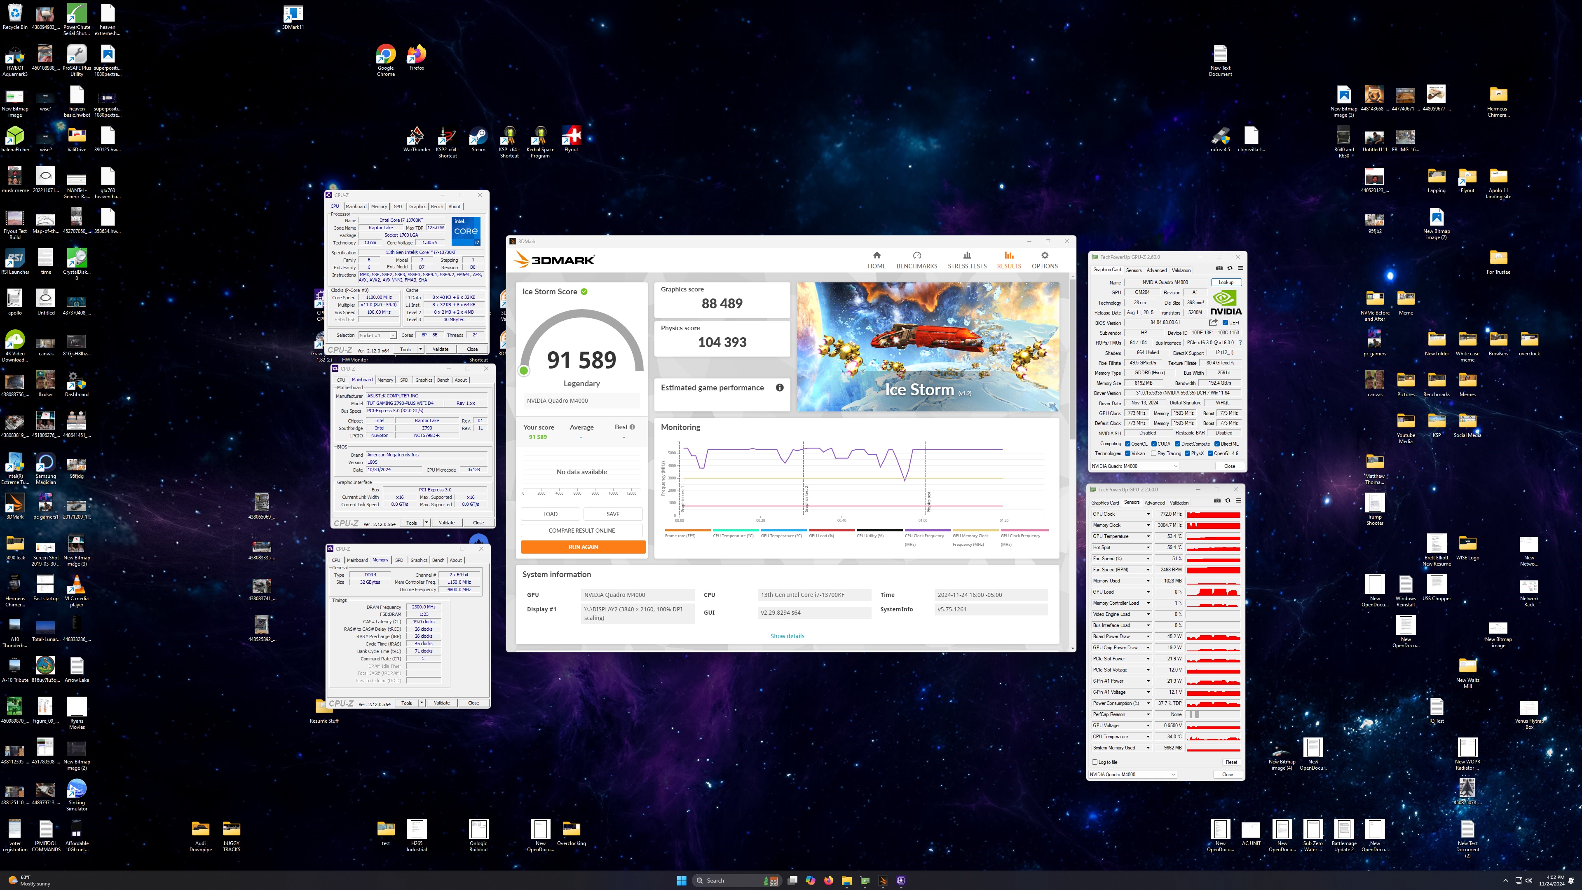This screenshot has width=1582, height=890.
Task: Toggle DirectCompute checkbox in GPU-Z
Action: (1177, 444)
